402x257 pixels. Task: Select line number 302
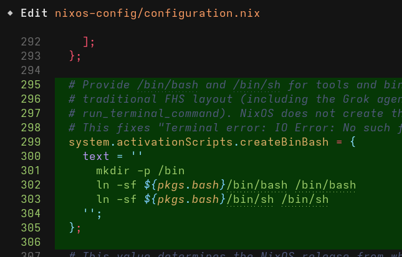[x=31, y=185]
